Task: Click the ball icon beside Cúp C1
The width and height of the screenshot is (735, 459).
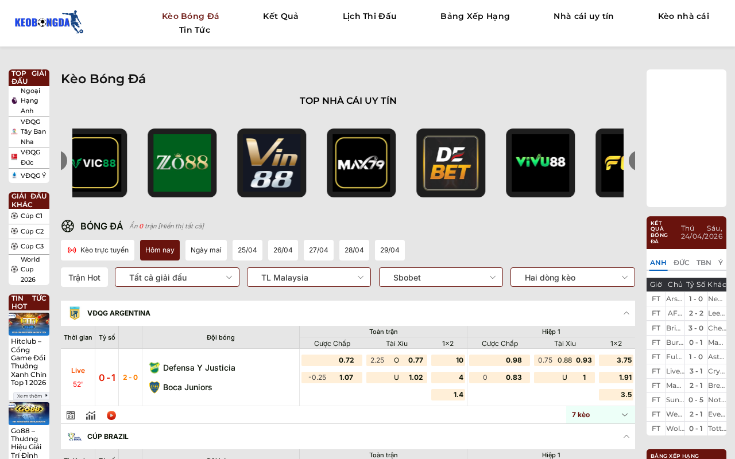Action: pos(14,216)
